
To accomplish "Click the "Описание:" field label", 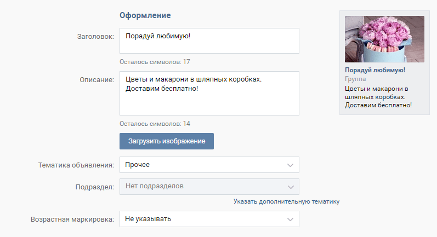I will 97,79.
